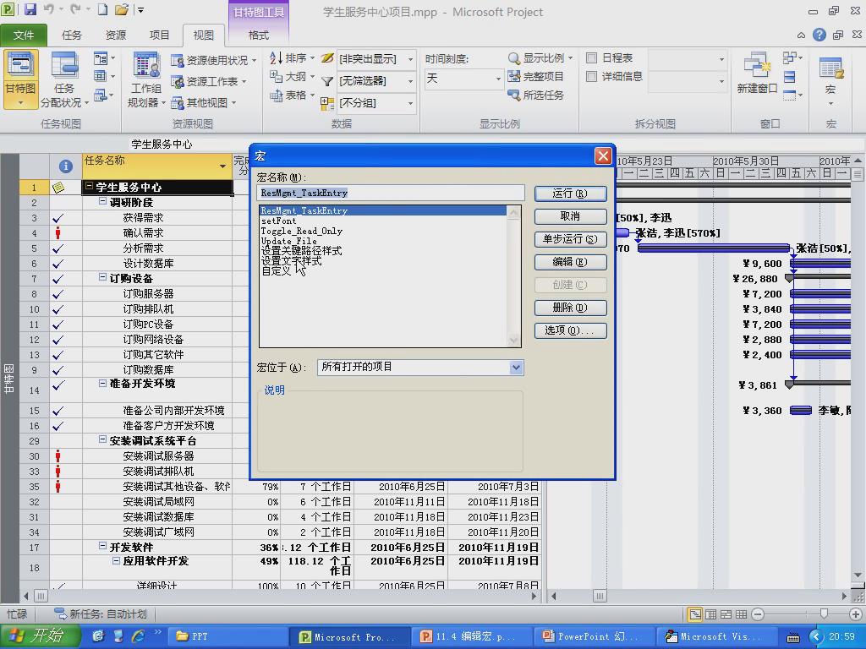866x649 pixels.
Task: Click the Resource Sheet (资源工作表) icon
Action: (x=178, y=82)
